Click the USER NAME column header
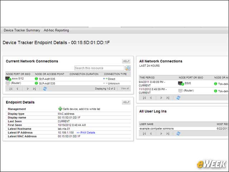 coord(146,124)
